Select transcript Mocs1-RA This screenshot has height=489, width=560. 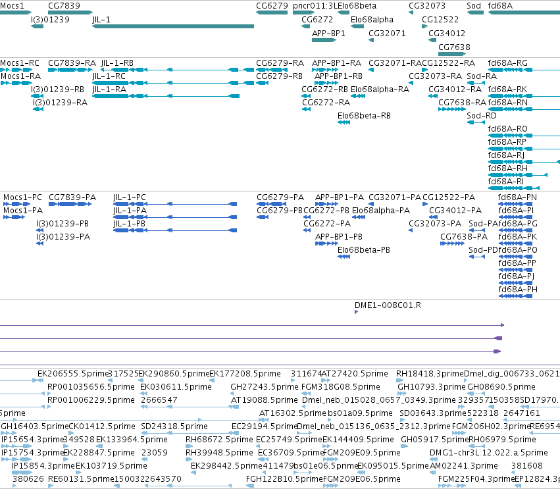[16, 83]
